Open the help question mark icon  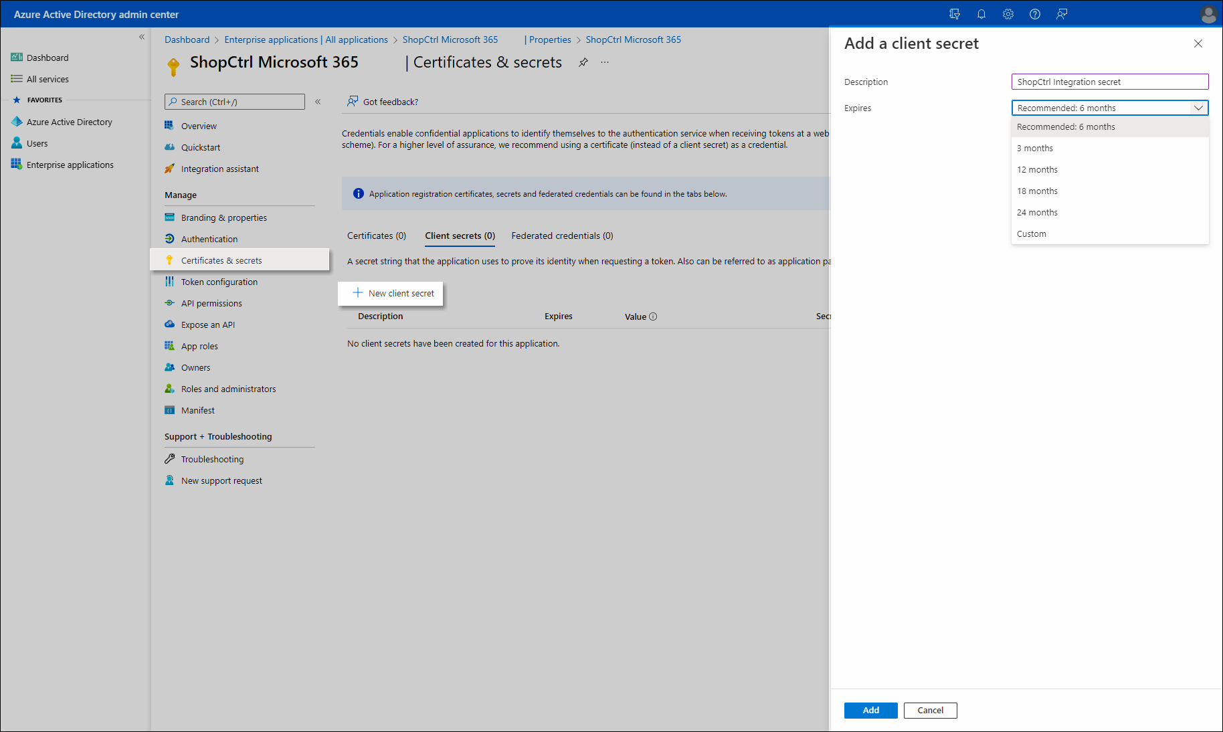(1035, 14)
